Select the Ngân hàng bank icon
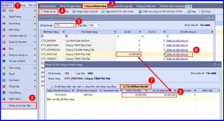The image size is (224, 121). (4, 17)
